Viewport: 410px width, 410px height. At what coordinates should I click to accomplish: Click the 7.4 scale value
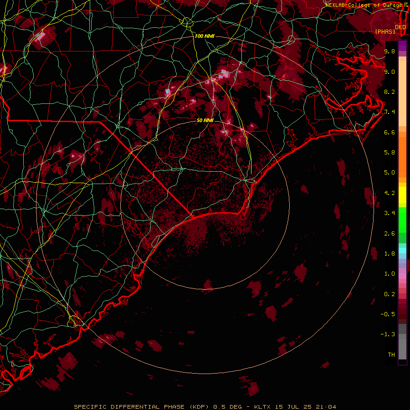click(389, 112)
